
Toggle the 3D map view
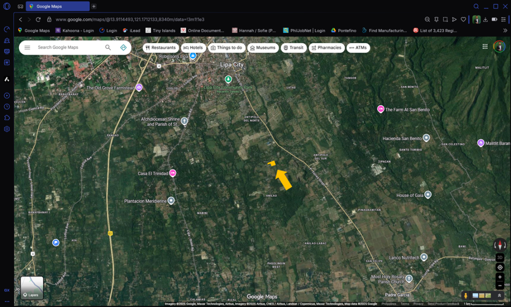[x=500, y=258]
